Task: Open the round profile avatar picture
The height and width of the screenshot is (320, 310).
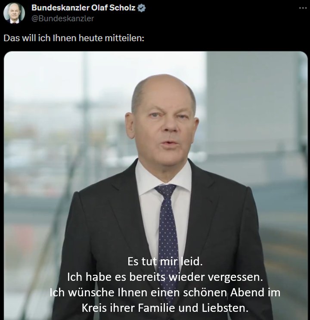Action: 14,13
